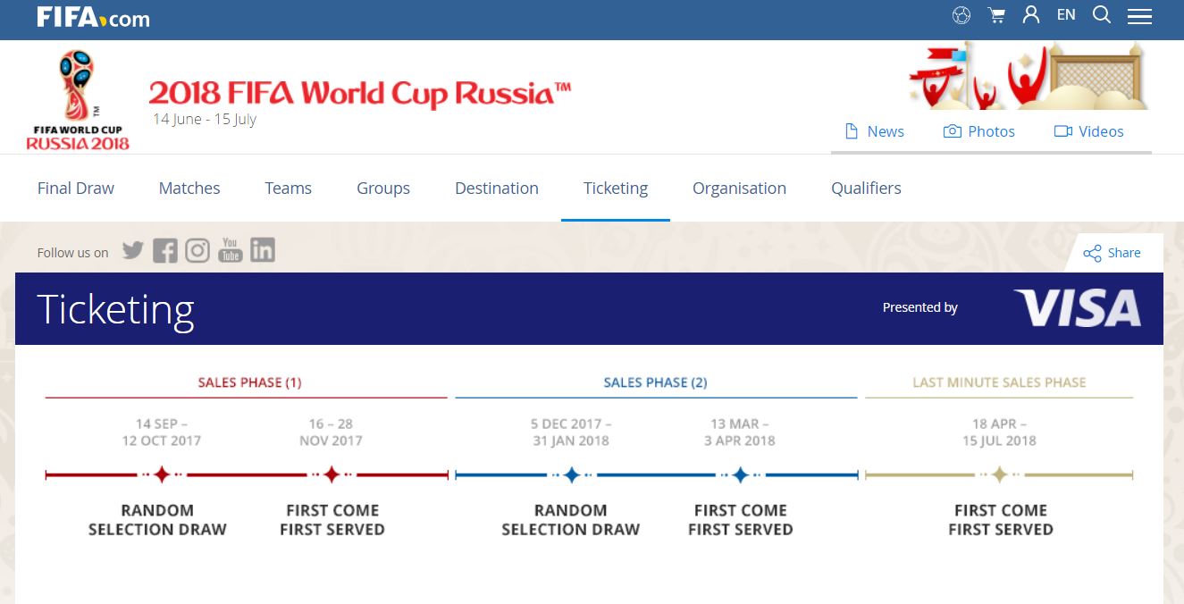This screenshot has width=1184, height=604.
Task: Visit the Facebook social icon
Action: point(164,251)
